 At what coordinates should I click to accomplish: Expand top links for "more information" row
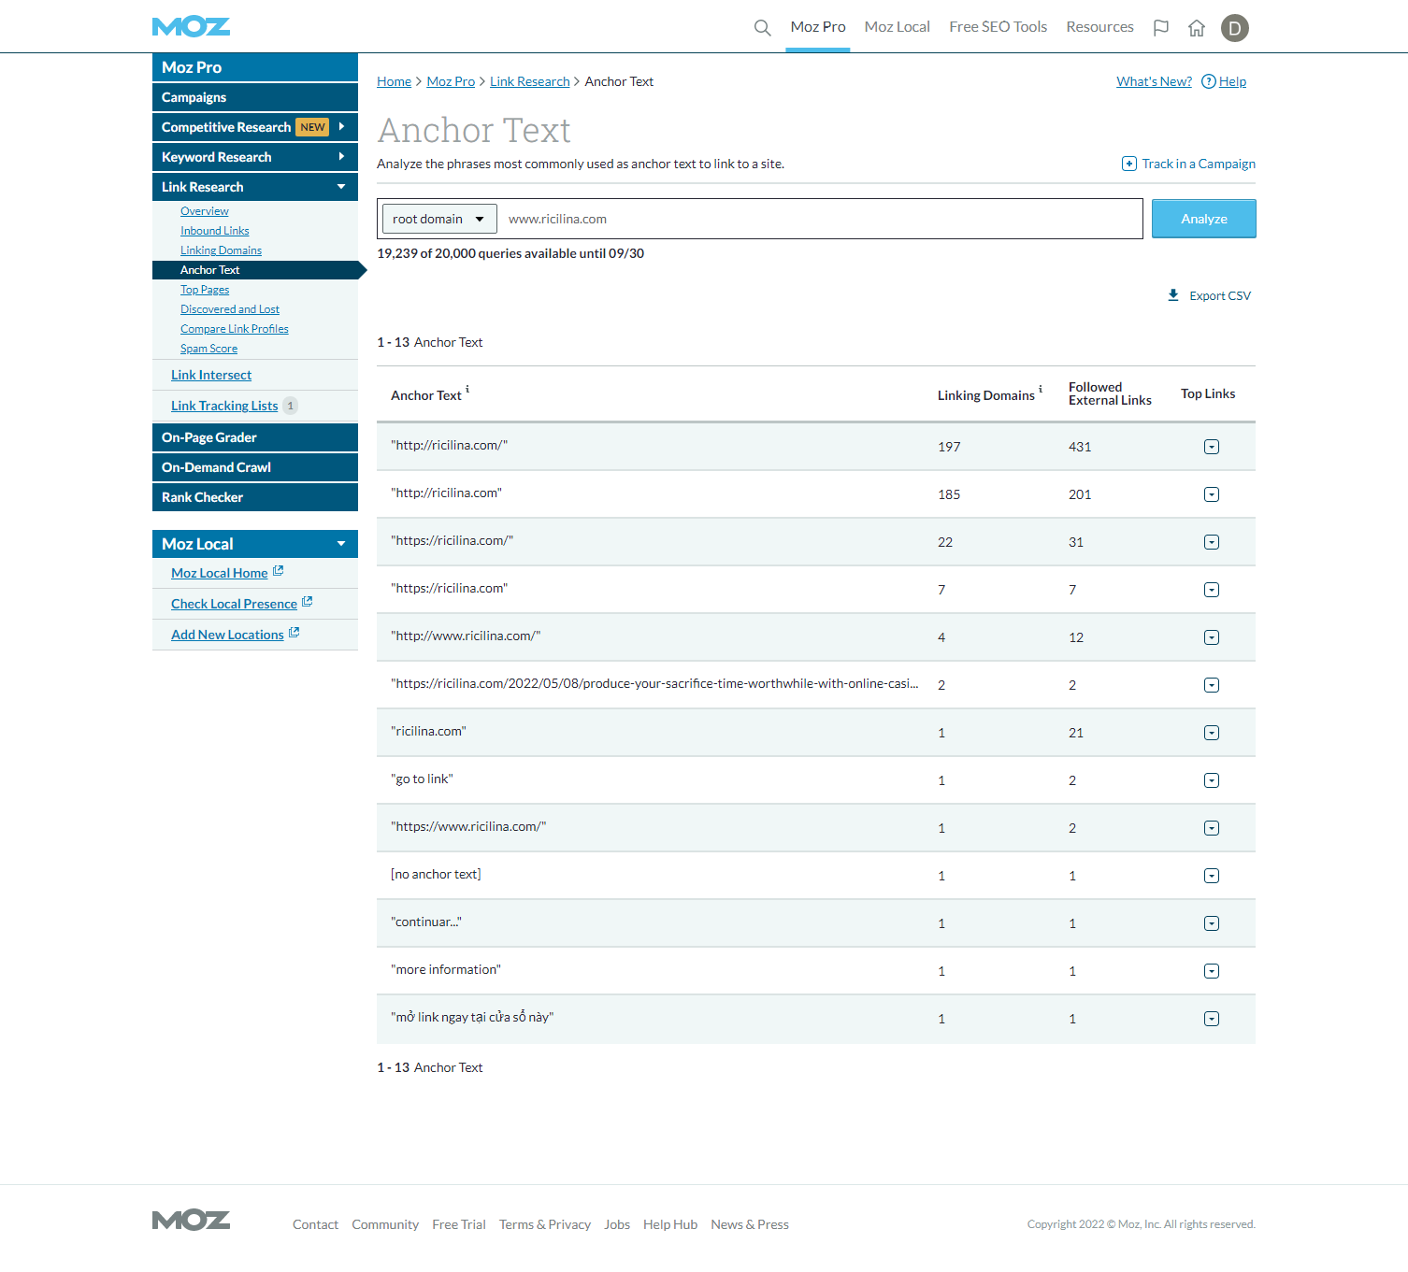pos(1212,971)
